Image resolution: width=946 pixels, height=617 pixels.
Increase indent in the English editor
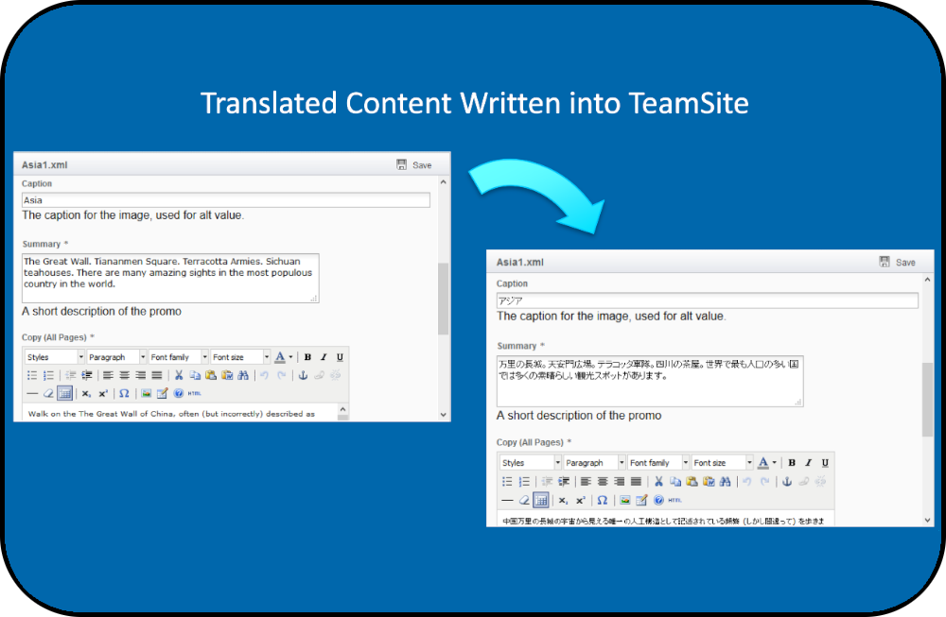click(87, 375)
